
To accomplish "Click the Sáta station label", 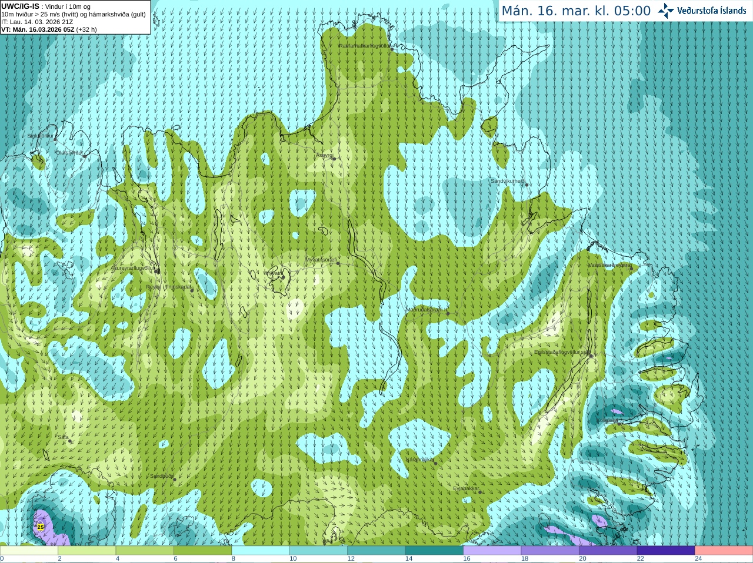I will click(x=63, y=437).
